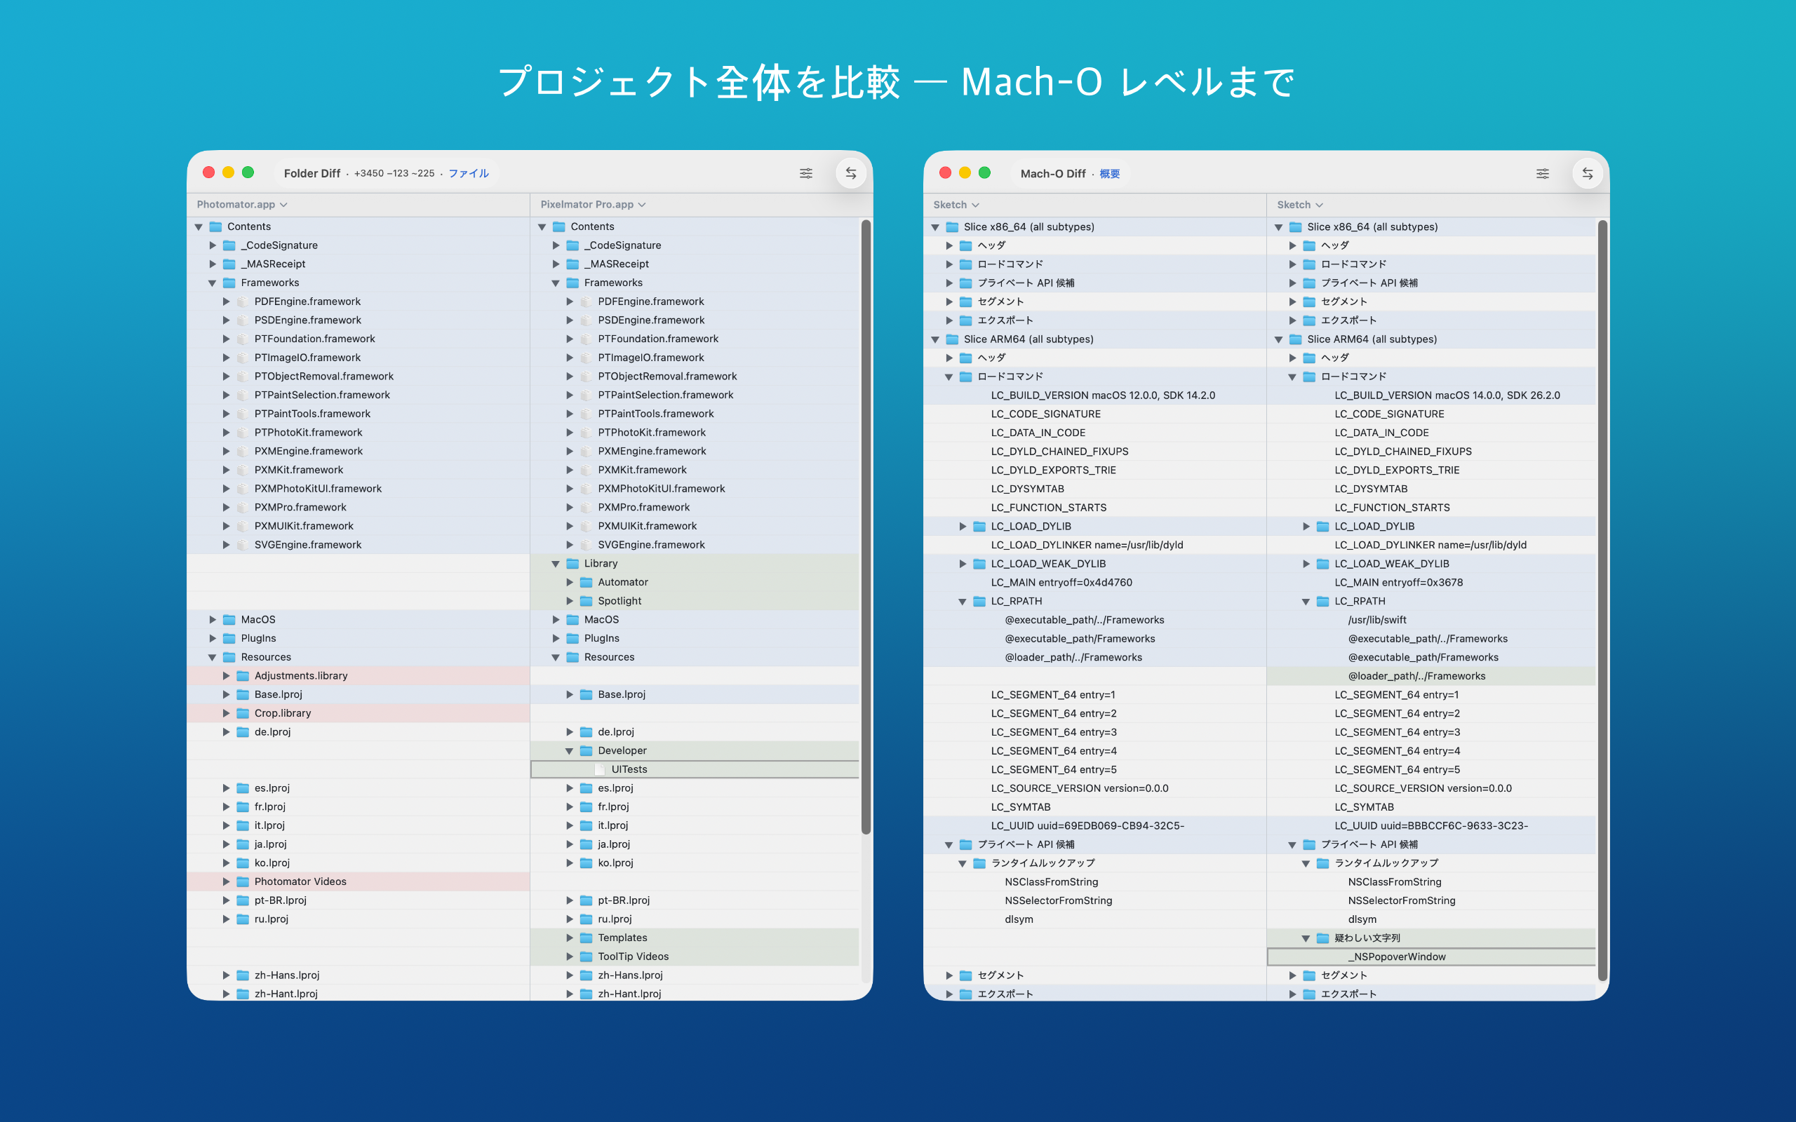Click the 疑わしい文字列 folder icon
Image resolution: width=1796 pixels, height=1122 pixels.
[1322, 938]
